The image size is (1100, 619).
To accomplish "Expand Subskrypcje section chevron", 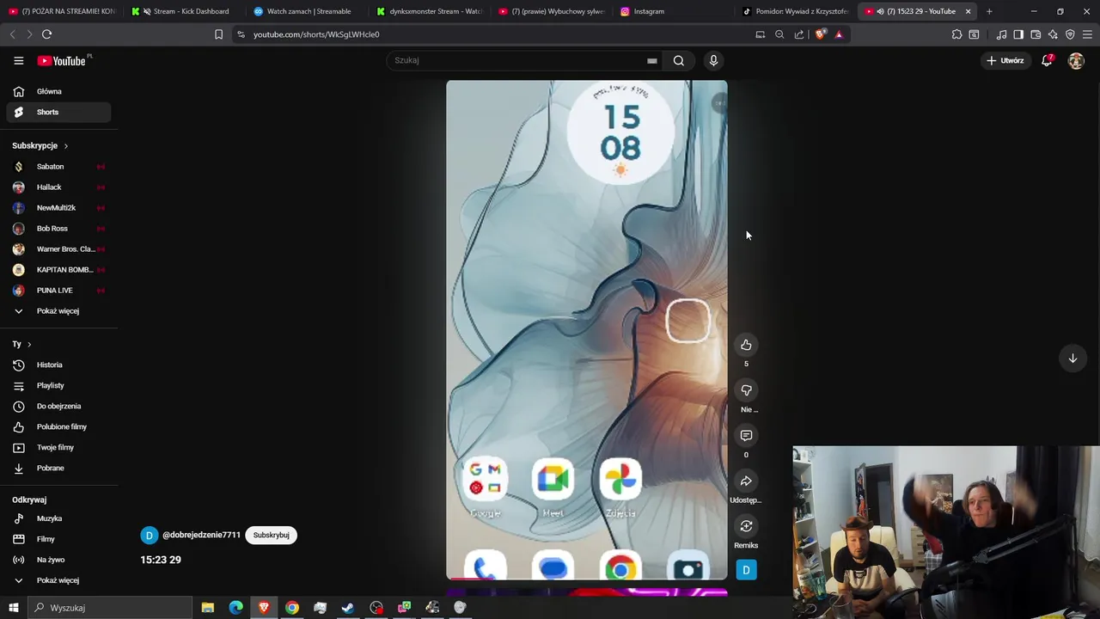I will point(65,146).
